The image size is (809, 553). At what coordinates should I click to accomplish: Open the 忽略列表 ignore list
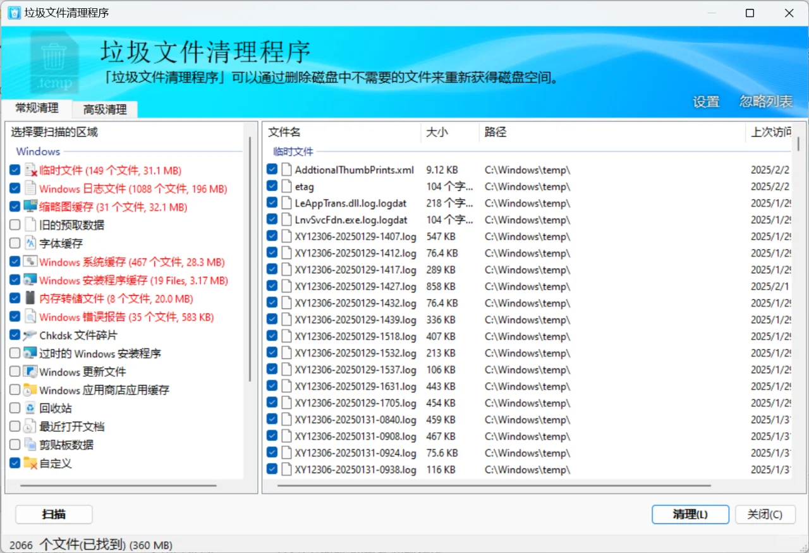point(765,102)
